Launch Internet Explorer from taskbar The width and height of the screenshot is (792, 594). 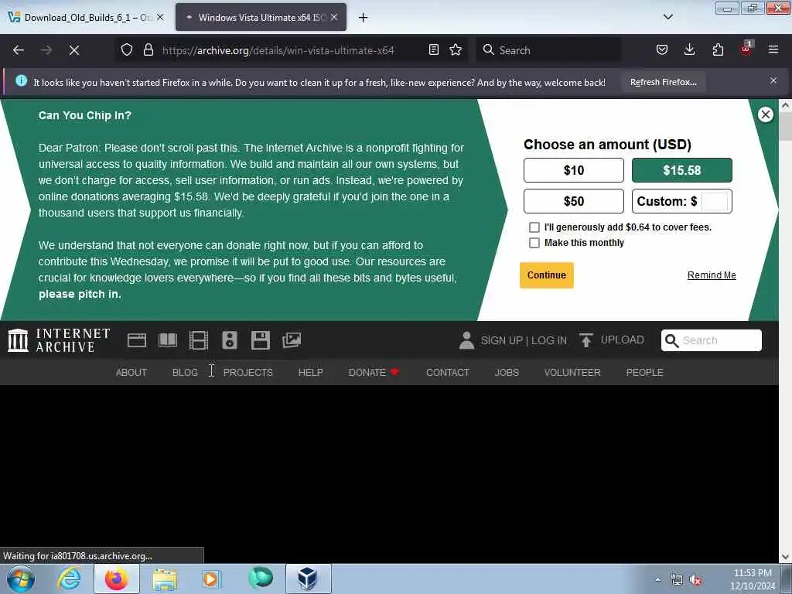(69, 579)
